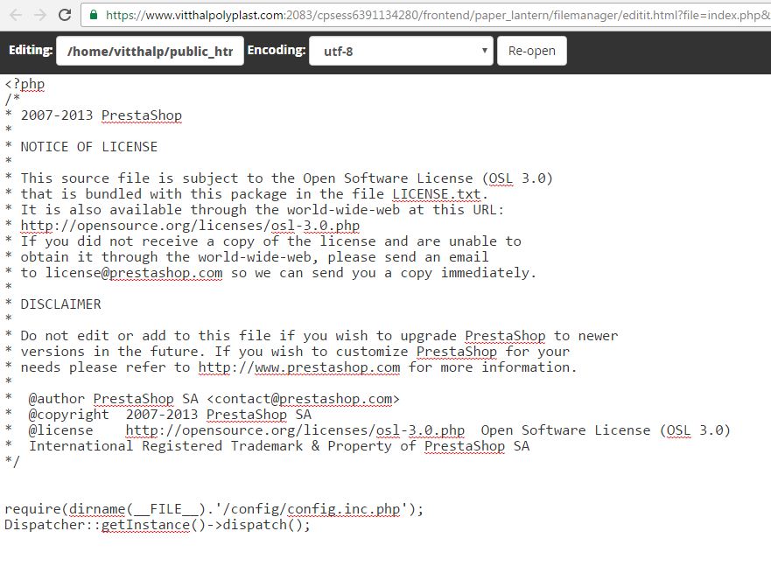Click the "Do not edit or add" line
This screenshot has height=566, width=771.
pos(312,336)
